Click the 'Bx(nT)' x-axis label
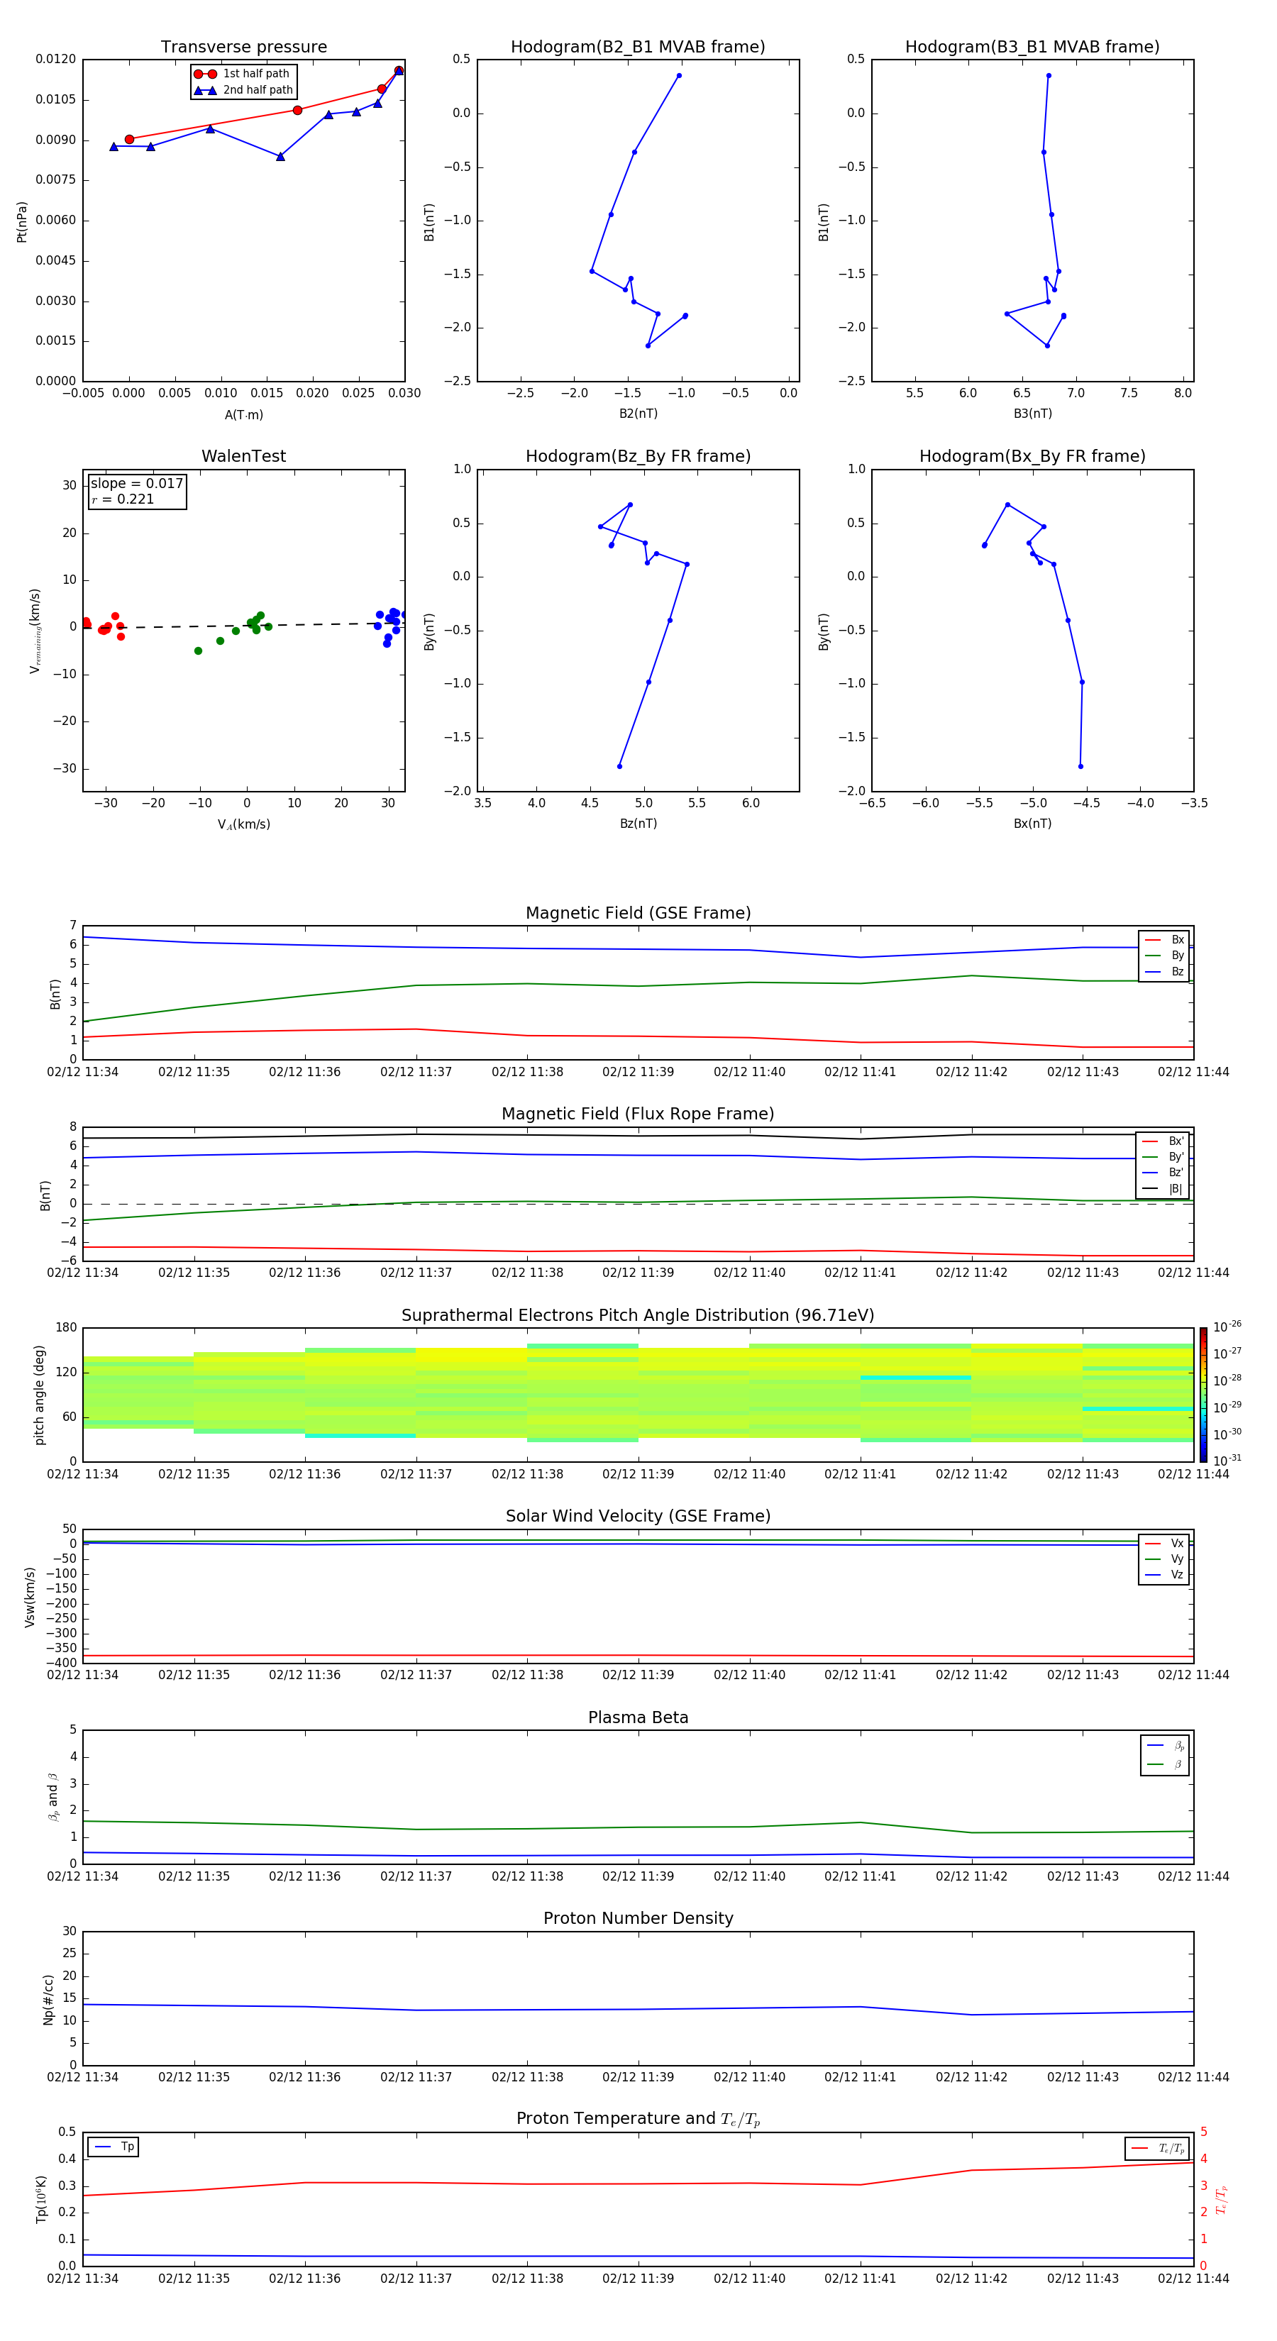The width and height of the screenshot is (1277, 2341). 1032,824
